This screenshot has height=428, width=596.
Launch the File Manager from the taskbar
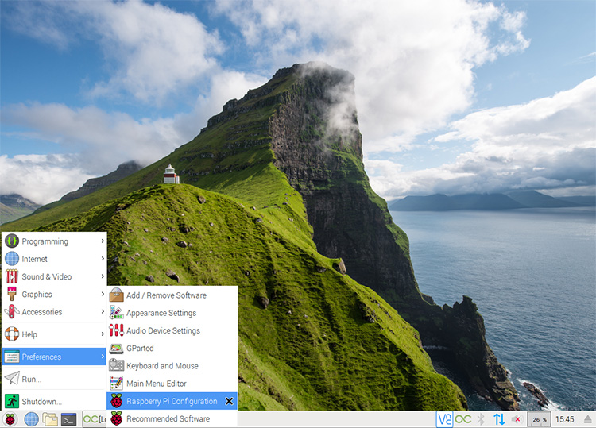(50, 419)
